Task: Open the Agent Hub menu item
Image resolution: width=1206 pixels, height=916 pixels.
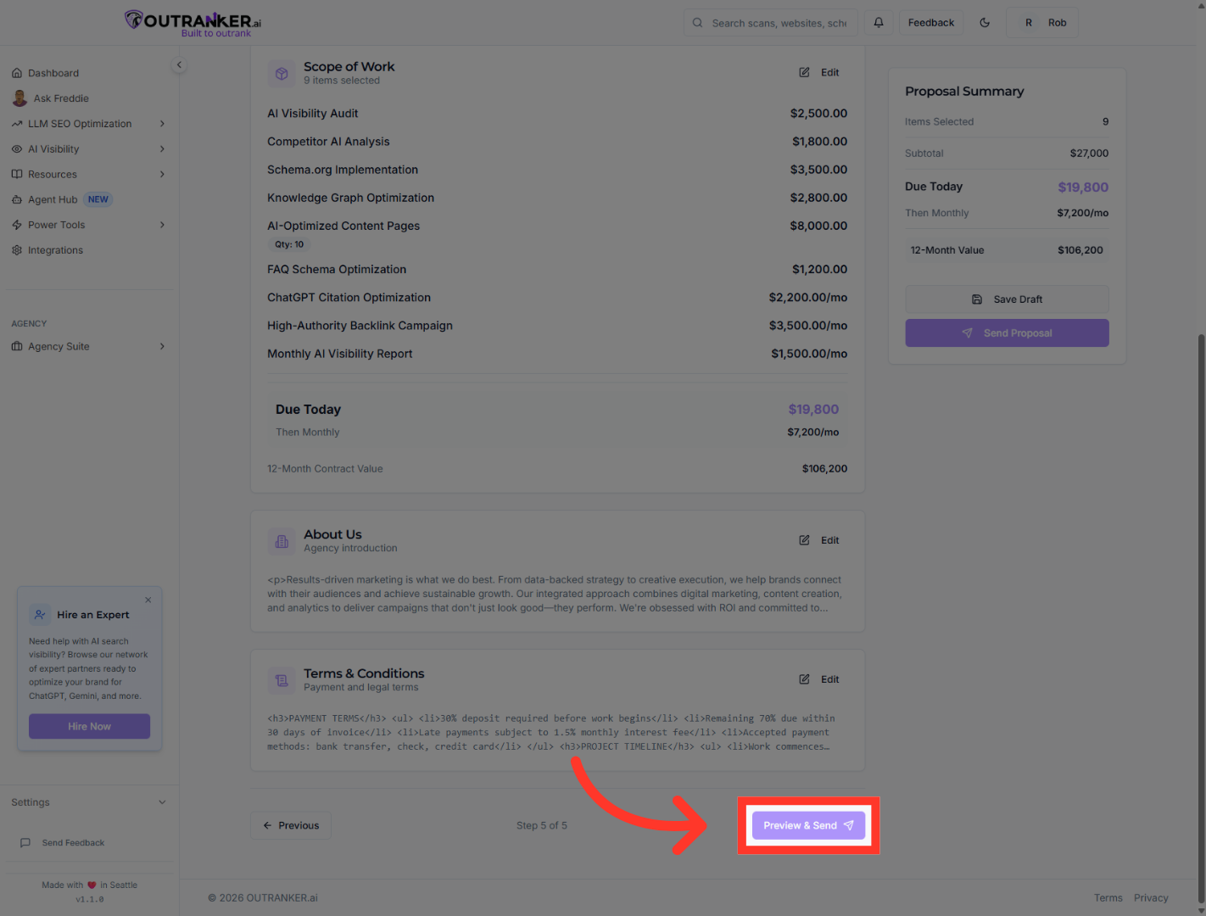Action: tap(53, 200)
